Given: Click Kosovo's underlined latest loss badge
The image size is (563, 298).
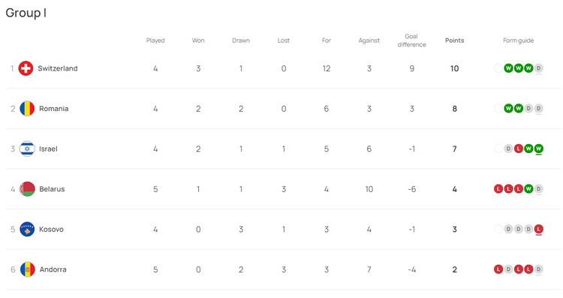Looking at the screenshot, I should click(538, 229).
